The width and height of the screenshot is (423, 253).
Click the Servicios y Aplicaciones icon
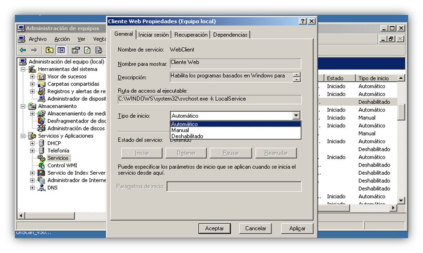(x=32, y=136)
